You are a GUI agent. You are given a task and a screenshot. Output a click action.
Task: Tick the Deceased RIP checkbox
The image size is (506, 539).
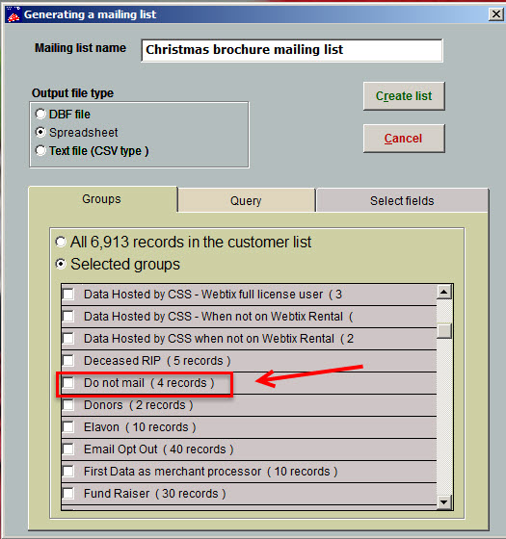[68, 361]
